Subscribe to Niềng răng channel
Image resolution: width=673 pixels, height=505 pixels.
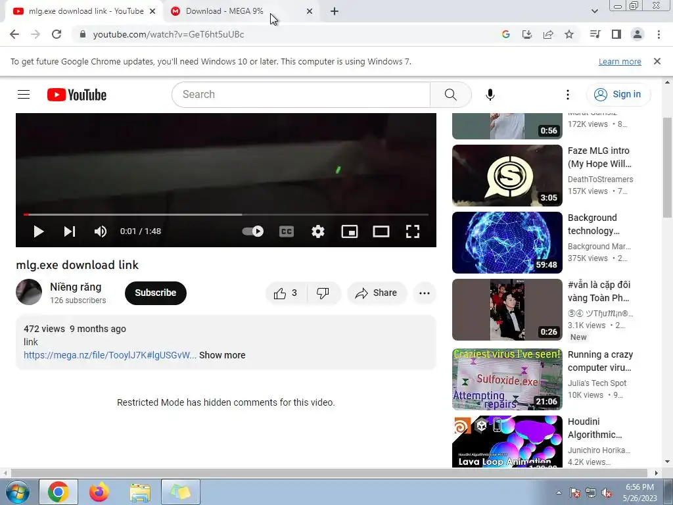click(155, 293)
